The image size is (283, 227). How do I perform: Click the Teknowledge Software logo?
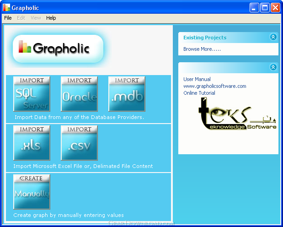click(x=237, y=113)
